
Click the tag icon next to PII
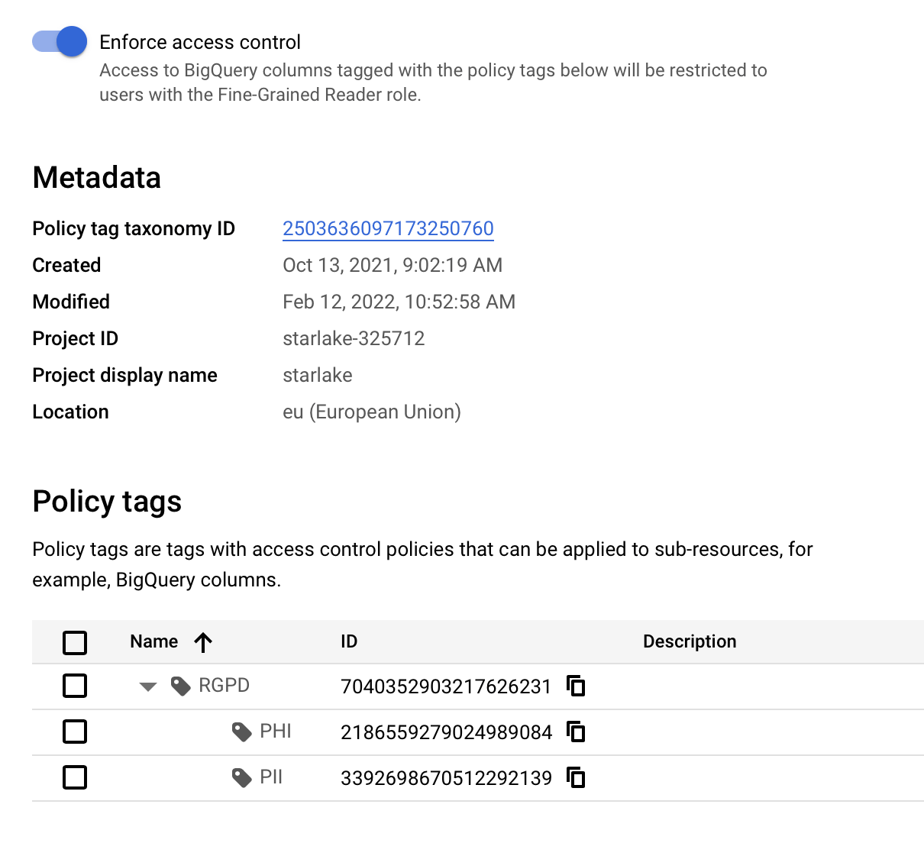tap(242, 778)
